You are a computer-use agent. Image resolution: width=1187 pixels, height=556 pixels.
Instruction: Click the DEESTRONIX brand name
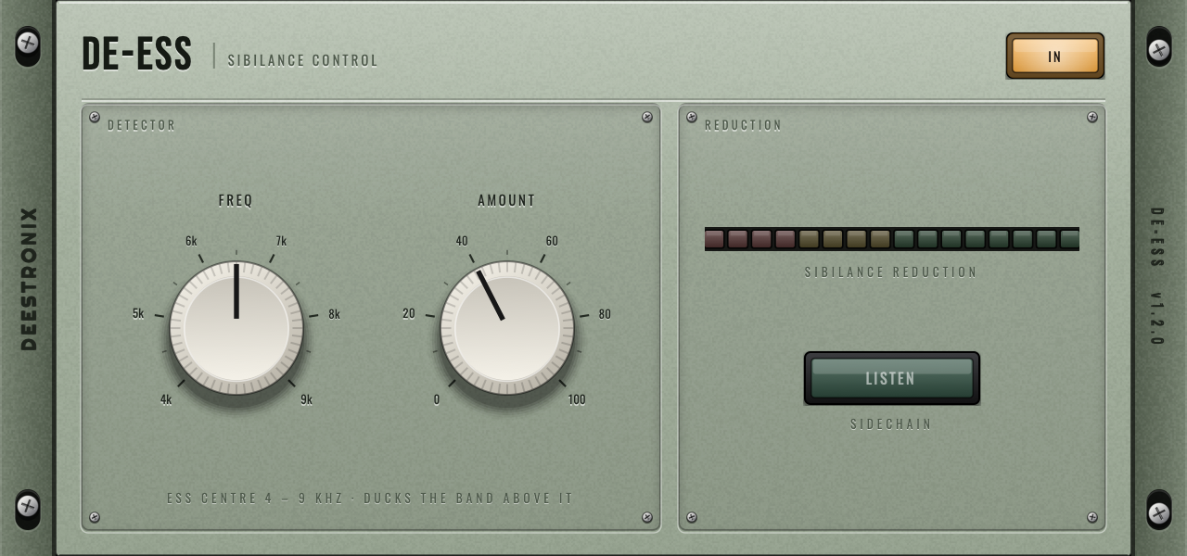pyautogui.click(x=29, y=279)
